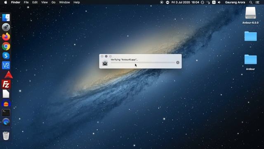Select the unnamed folder on the desktop
The width and height of the screenshot is (264, 149).
[250, 36]
